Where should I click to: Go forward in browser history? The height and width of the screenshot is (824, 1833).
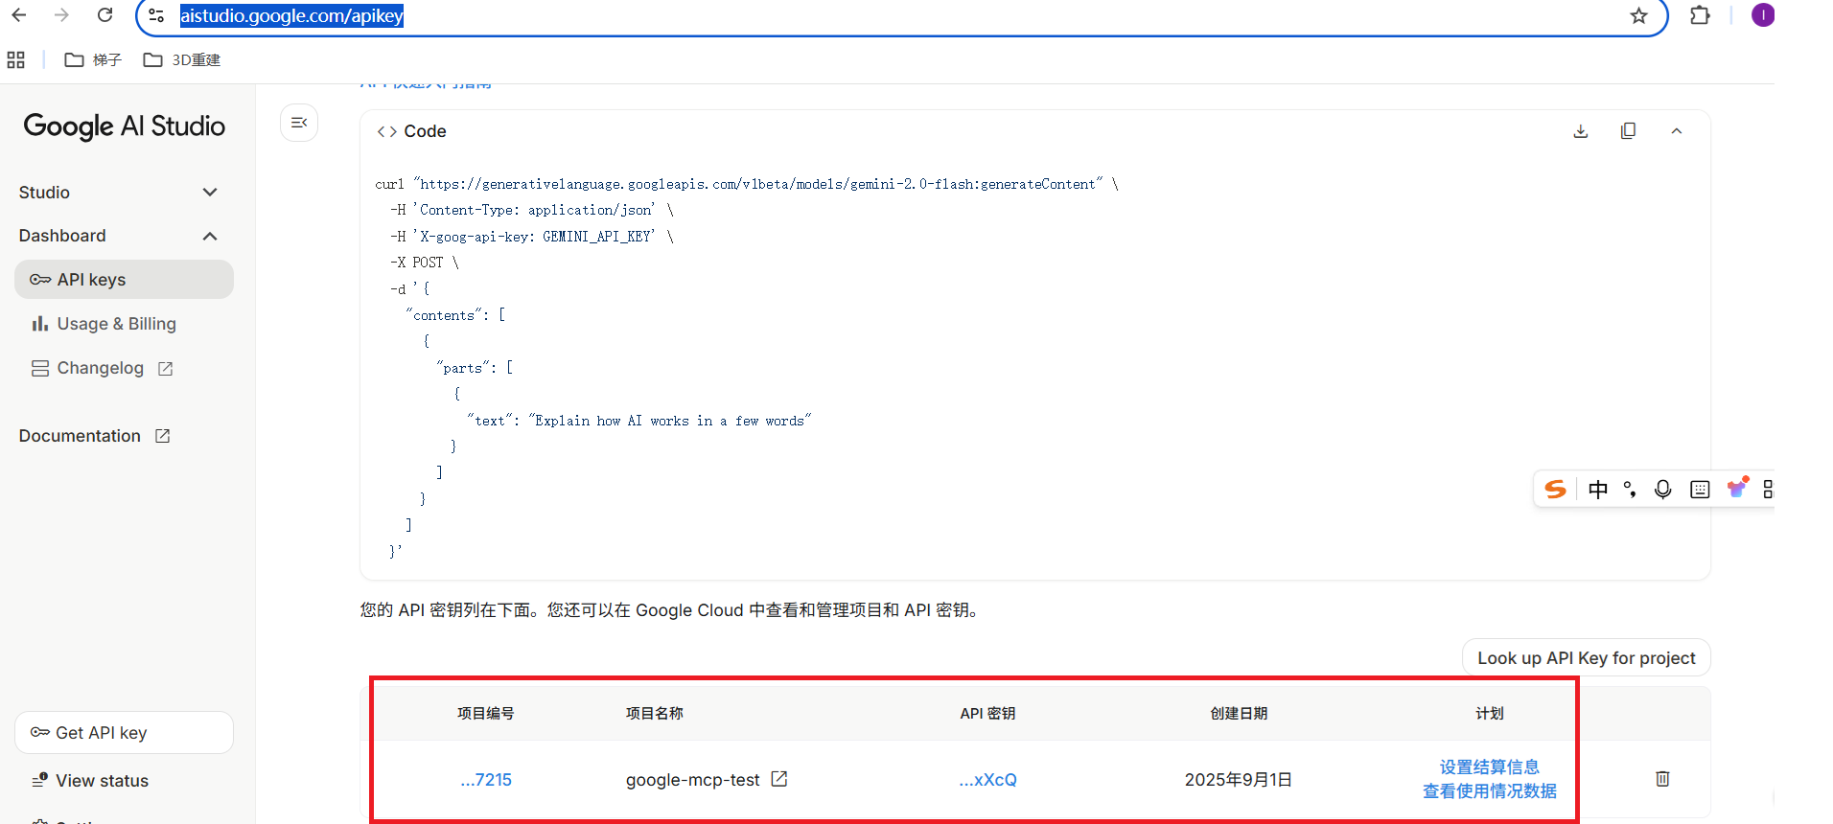point(62,15)
